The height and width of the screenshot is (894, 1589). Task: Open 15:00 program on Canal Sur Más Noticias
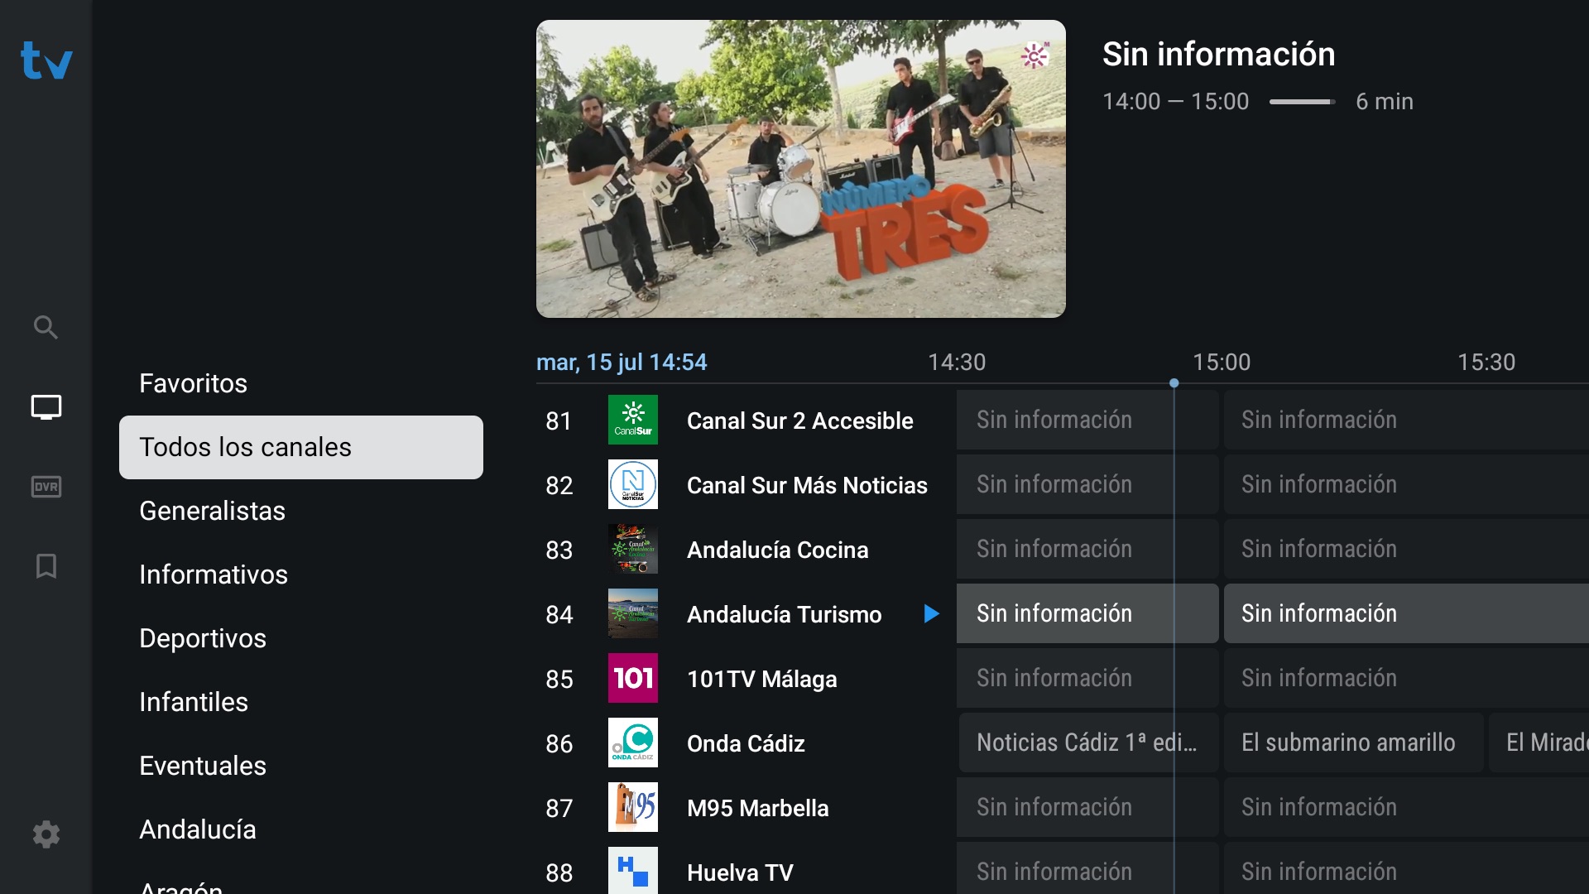1406,484
